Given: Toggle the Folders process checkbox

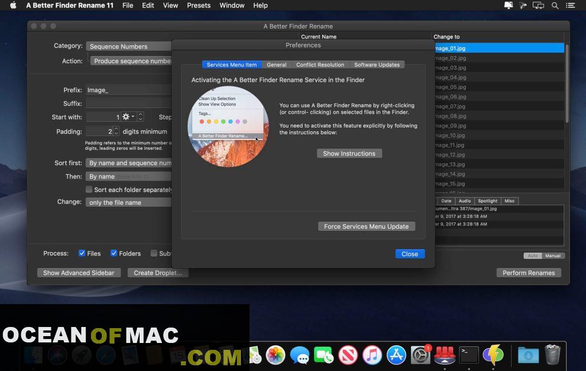Looking at the screenshot, I should [114, 253].
